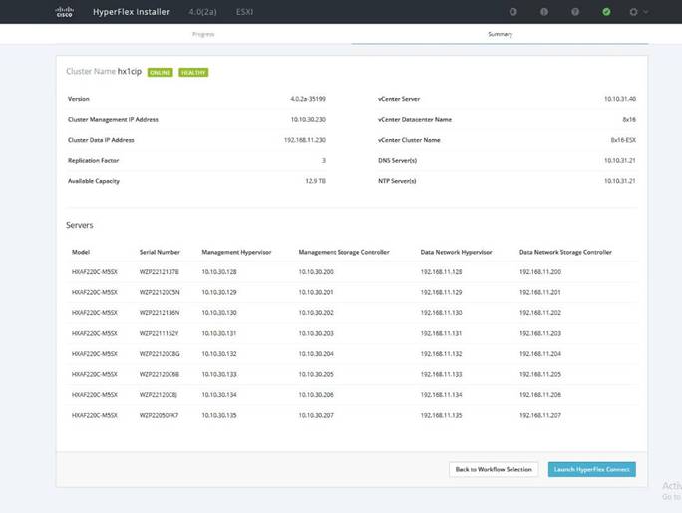Switch to the Progress tab

pyautogui.click(x=203, y=34)
